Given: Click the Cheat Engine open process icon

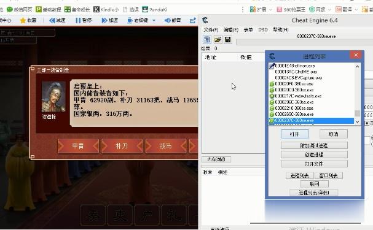Looking at the screenshot, I should tap(207, 39).
